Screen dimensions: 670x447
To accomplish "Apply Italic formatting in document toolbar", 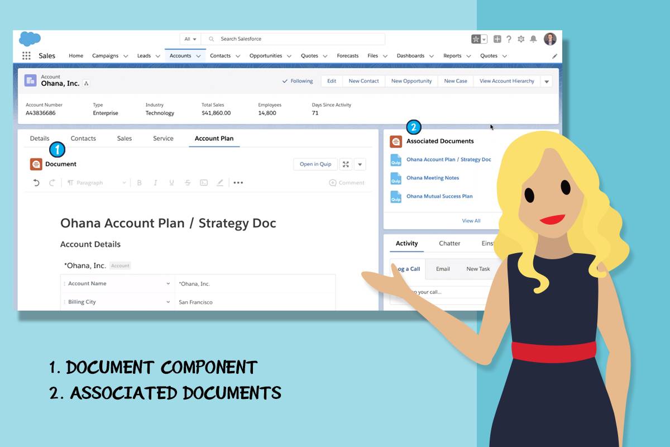I will tap(155, 183).
